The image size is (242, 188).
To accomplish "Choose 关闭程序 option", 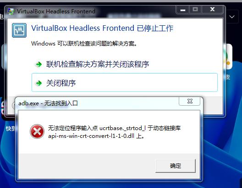I will click(125, 82).
